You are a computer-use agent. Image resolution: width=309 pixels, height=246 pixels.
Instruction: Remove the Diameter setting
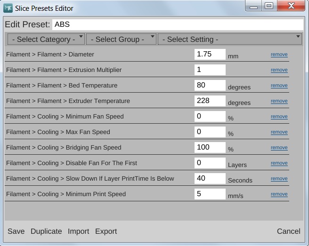coord(279,55)
